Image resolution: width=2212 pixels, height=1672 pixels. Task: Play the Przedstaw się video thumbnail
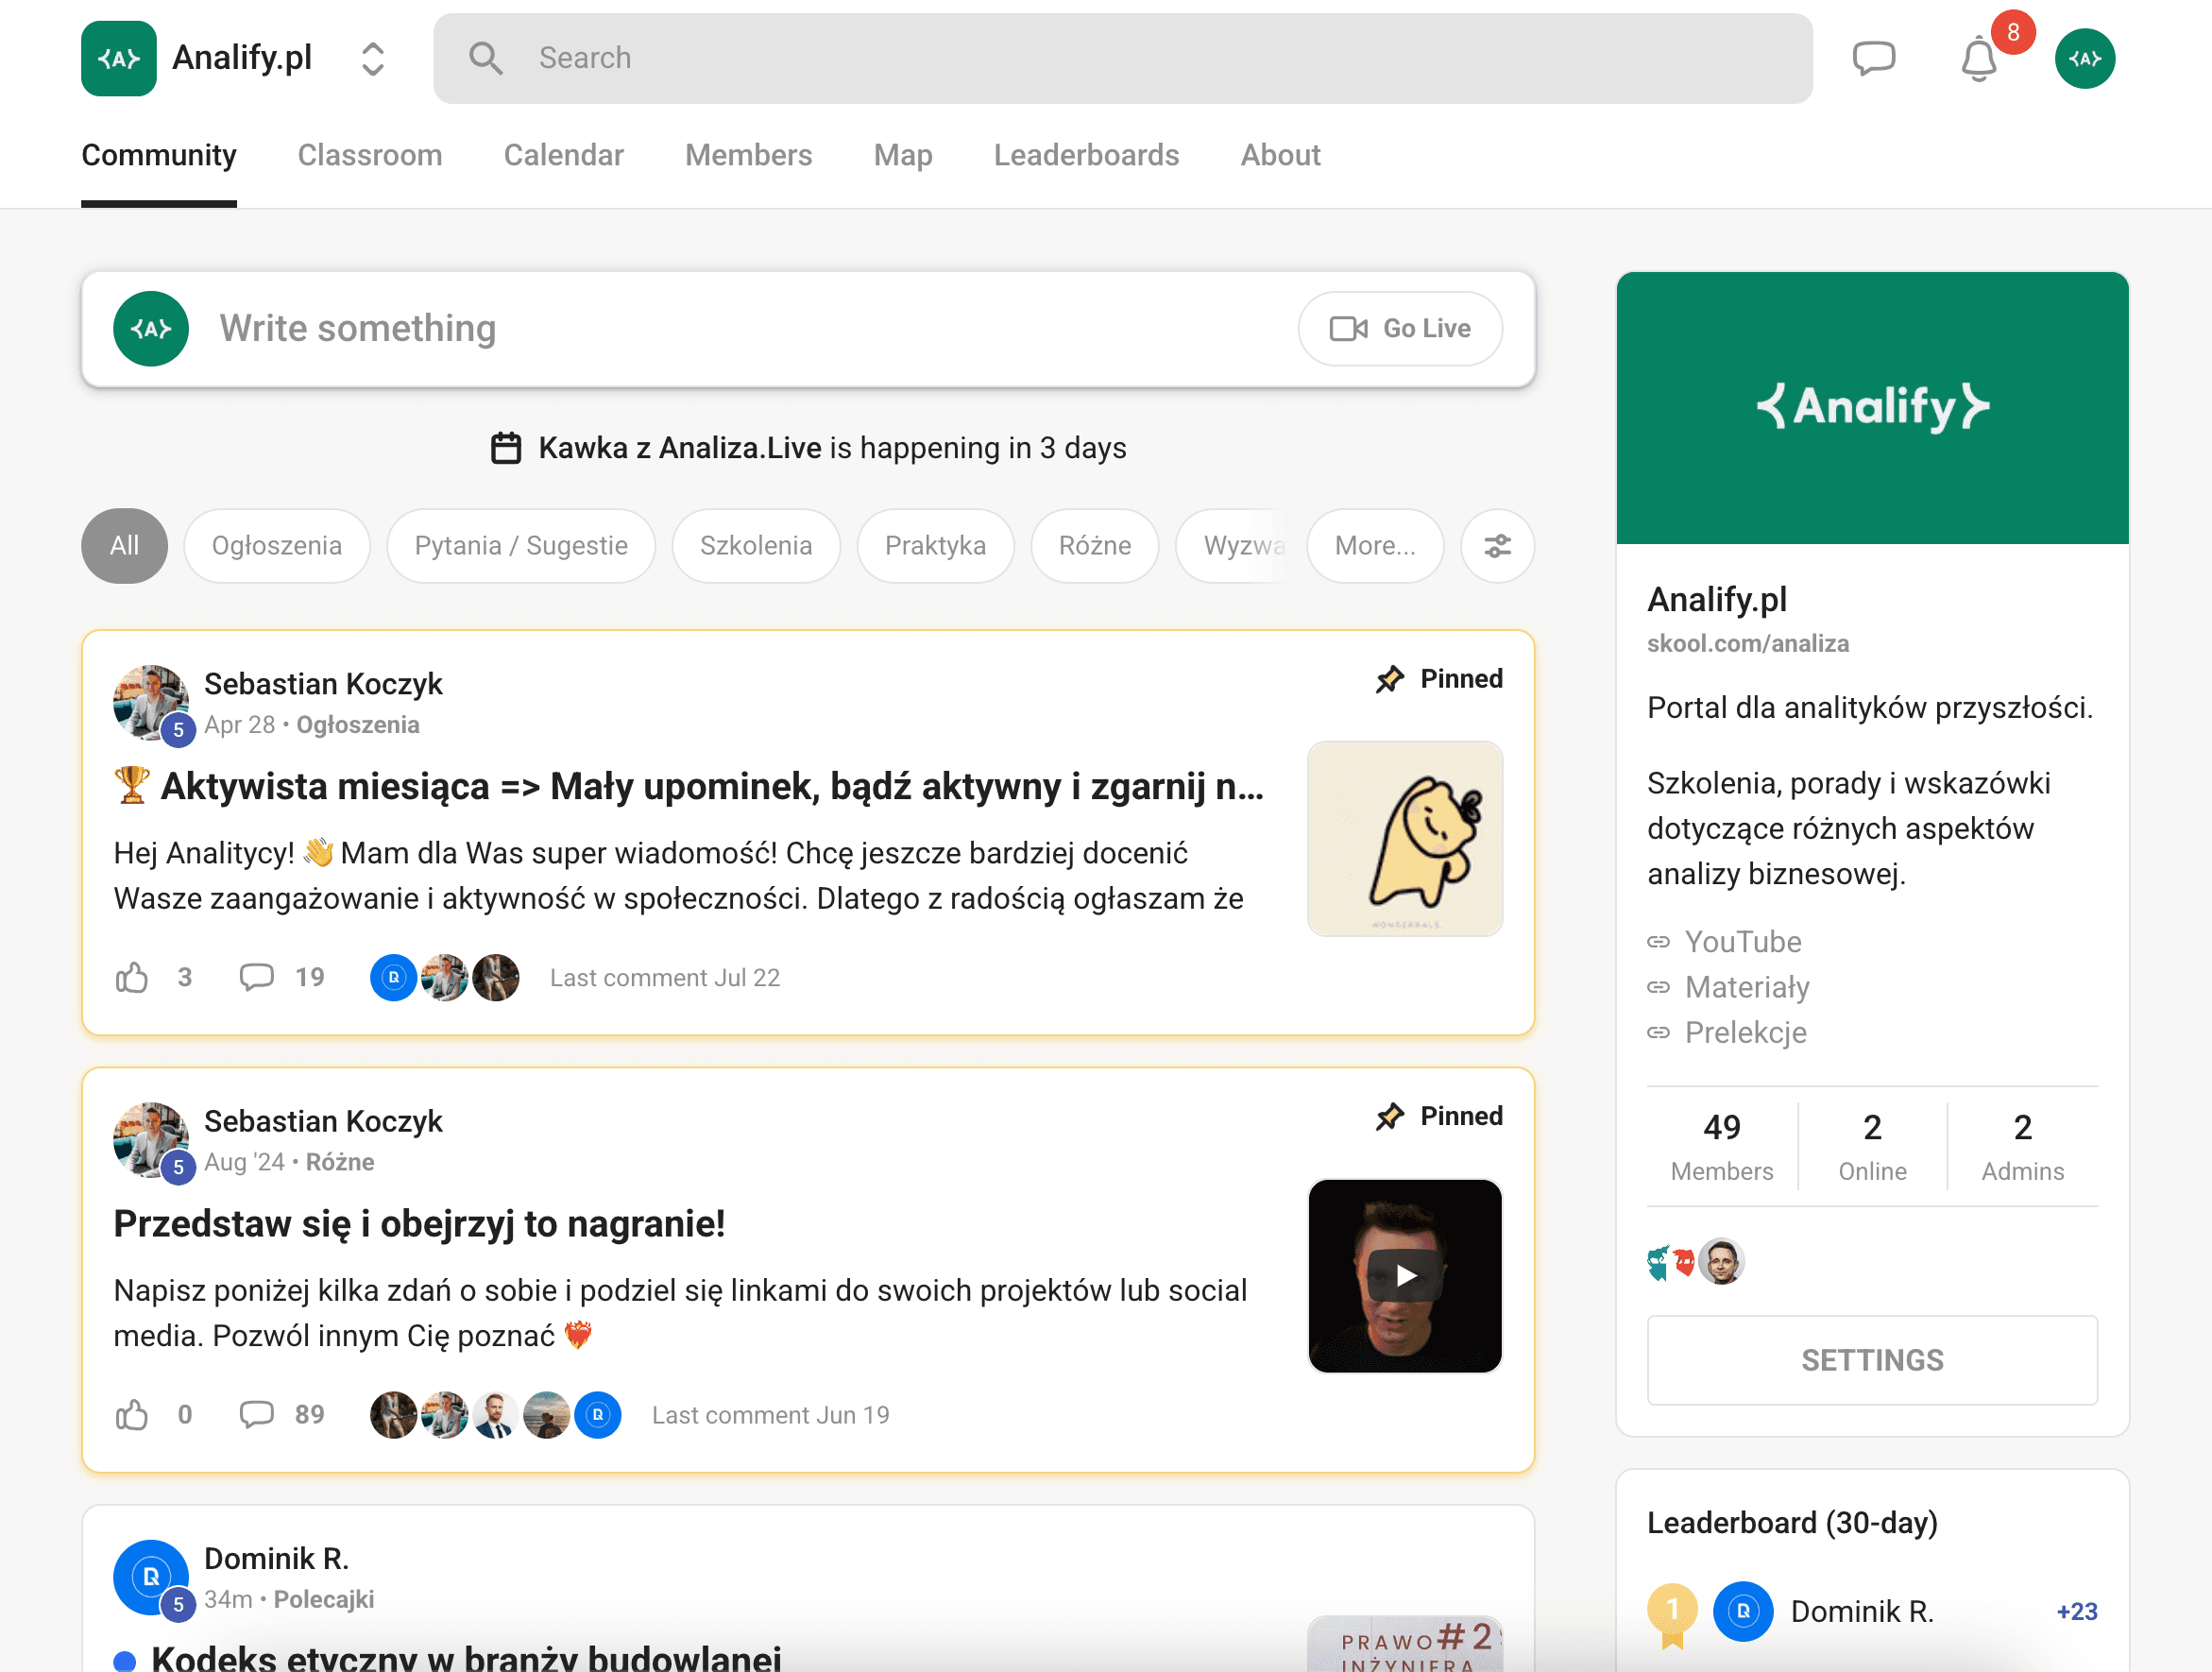click(x=1405, y=1276)
